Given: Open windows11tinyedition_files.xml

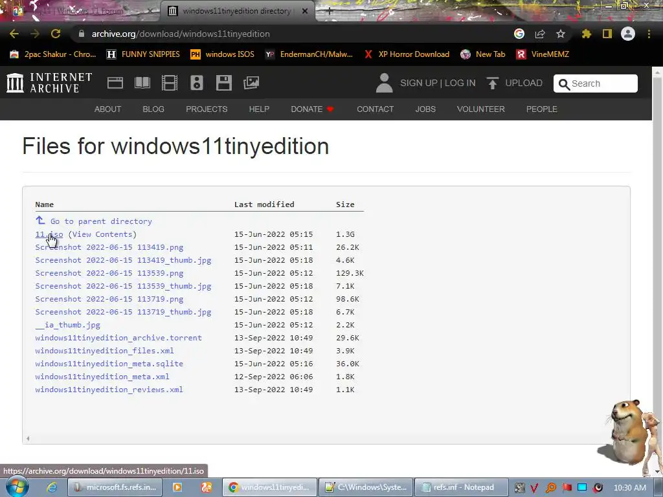Looking at the screenshot, I should pos(104,351).
